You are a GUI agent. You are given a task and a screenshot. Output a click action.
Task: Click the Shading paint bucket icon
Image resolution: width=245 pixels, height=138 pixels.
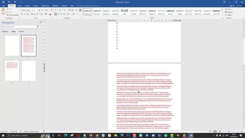73,14
